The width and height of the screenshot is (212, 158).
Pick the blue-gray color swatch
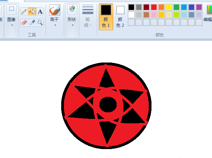(191, 15)
